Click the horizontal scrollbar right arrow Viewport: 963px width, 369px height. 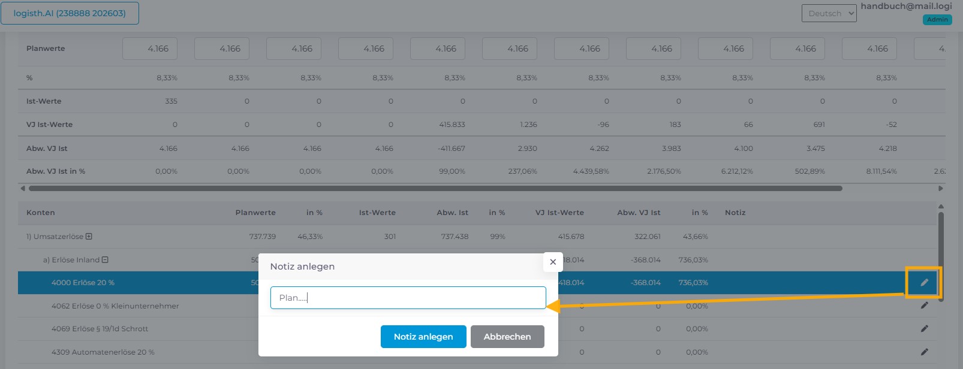coord(940,188)
